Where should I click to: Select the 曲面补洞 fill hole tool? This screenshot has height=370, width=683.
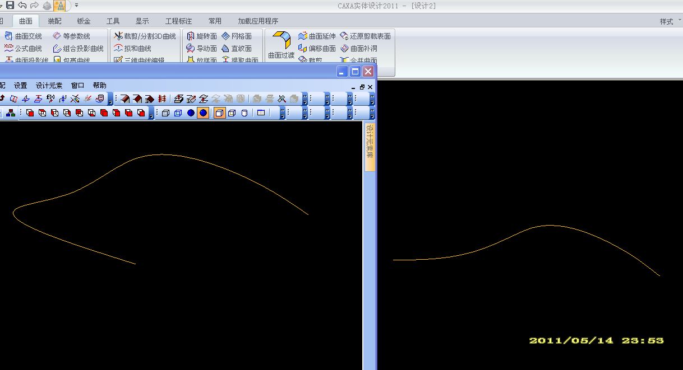[x=359, y=48]
